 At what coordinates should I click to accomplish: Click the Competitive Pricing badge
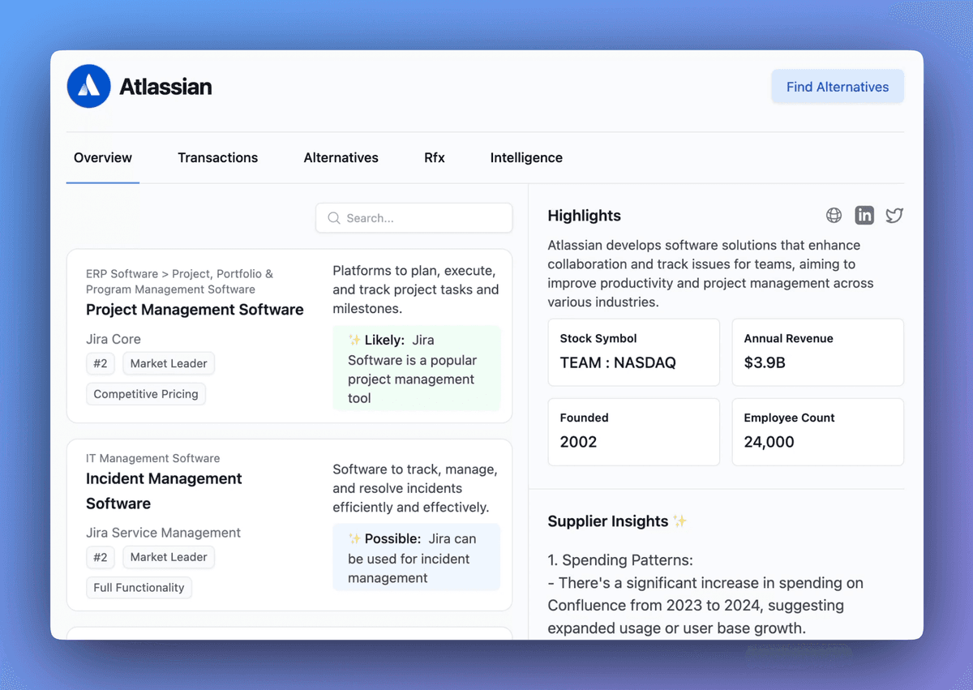(x=145, y=393)
